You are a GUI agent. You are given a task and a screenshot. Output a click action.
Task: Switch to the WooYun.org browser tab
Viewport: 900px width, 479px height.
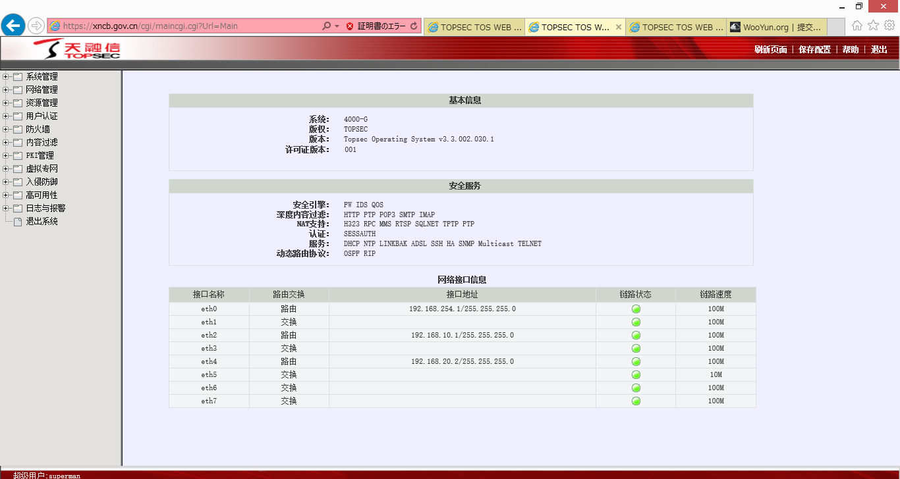(776, 27)
